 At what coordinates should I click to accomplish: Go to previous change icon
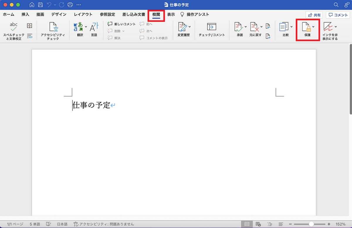268,26
